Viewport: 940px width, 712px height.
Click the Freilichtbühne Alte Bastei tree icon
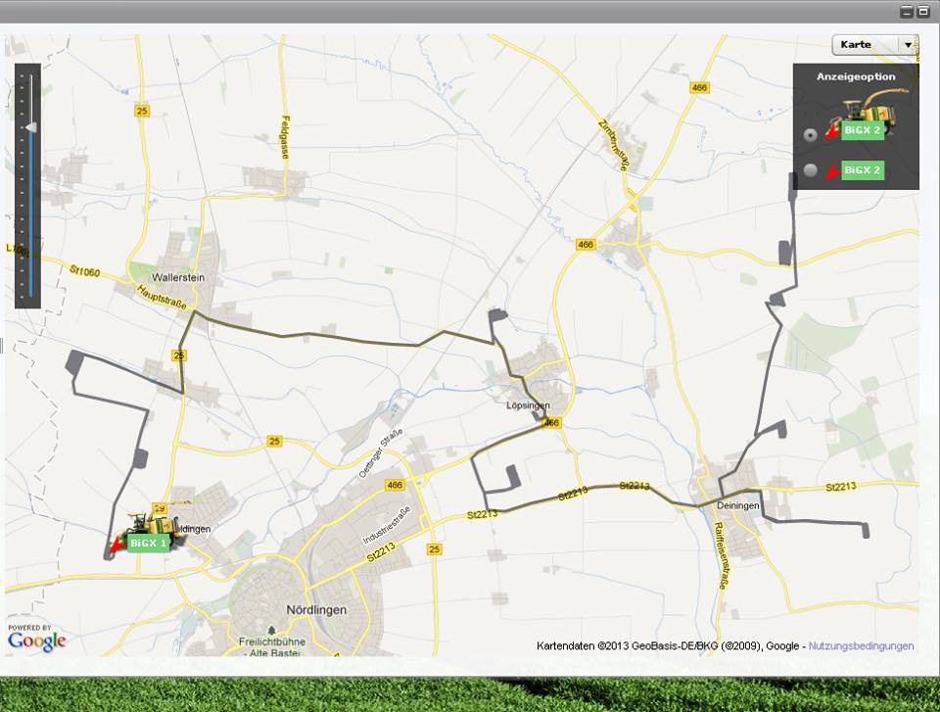pos(271,630)
